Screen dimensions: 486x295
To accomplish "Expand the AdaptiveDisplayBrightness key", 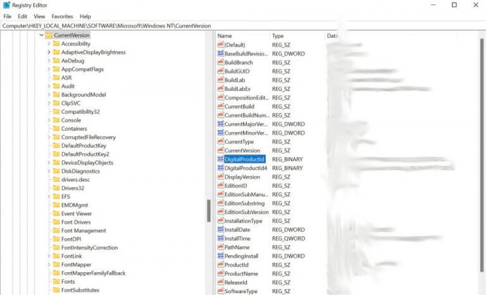I will click(x=49, y=52).
